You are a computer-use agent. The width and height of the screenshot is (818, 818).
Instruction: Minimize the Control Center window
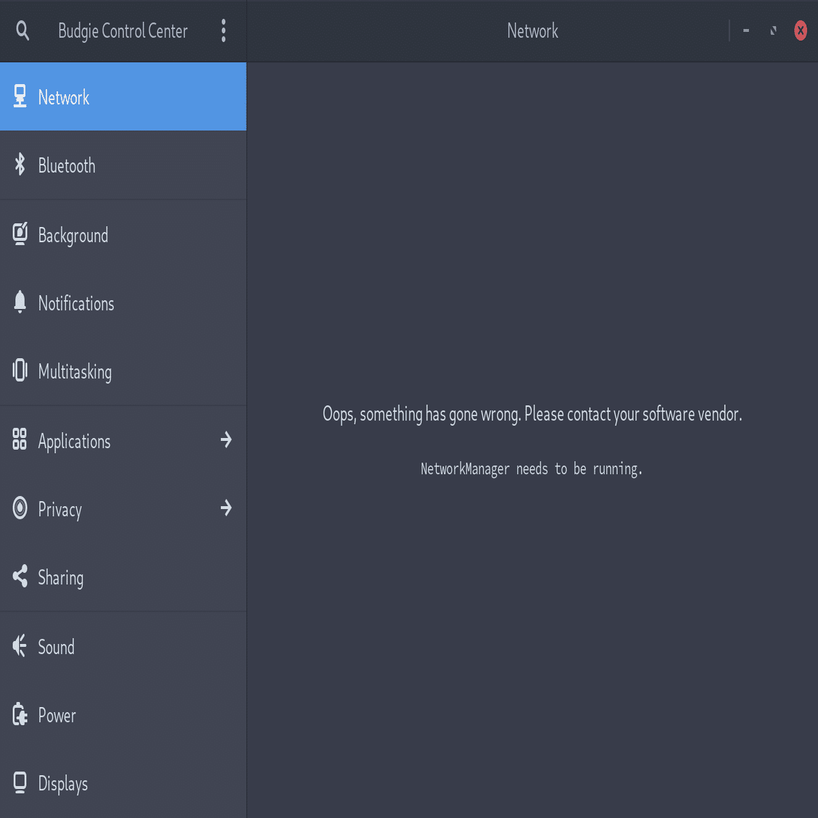[746, 30]
